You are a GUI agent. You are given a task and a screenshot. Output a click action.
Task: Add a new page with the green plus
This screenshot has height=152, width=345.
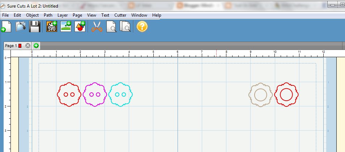click(36, 46)
